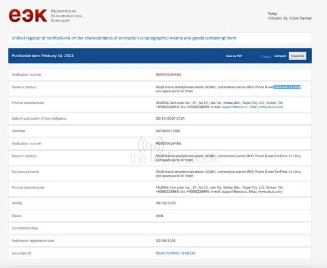This screenshot has width=327, height=268.
Task: Click the Full product name label
Action: click(x=25, y=172)
